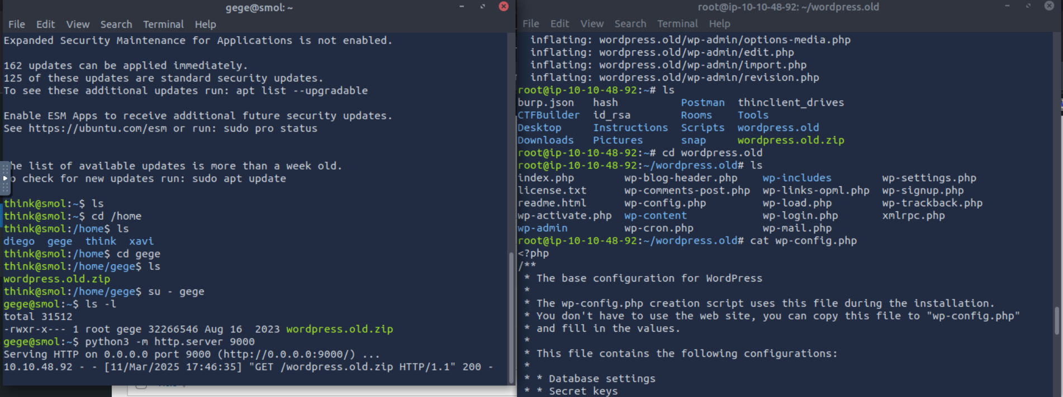
Task: Expand the side panel handle on left edge
Action: click(x=5, y=178)
